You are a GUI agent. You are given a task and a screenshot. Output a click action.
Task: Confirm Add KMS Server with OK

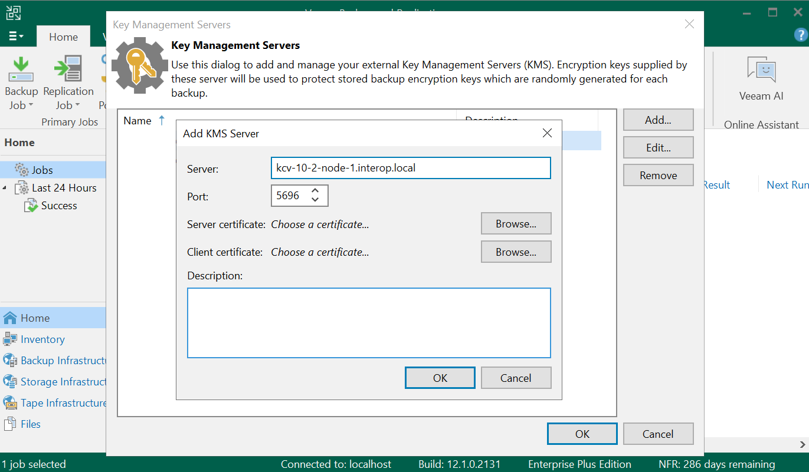pyautogui.click(x=440, y=378)
